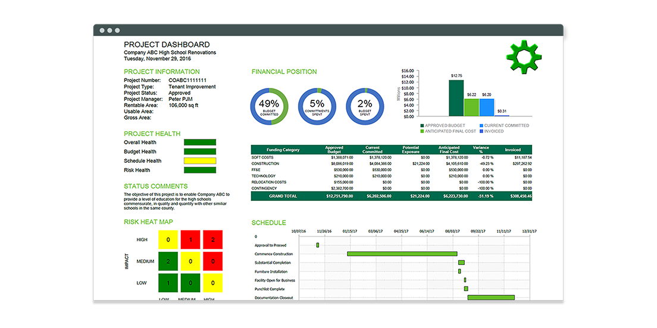Select the $6.20 Current Committed bar
This screenshot has width=657, height=328.
487,107
